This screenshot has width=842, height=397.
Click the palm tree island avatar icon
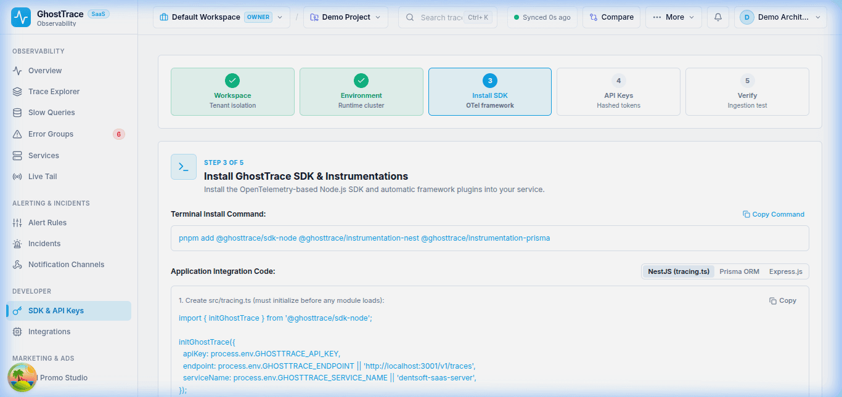point(22,377)
